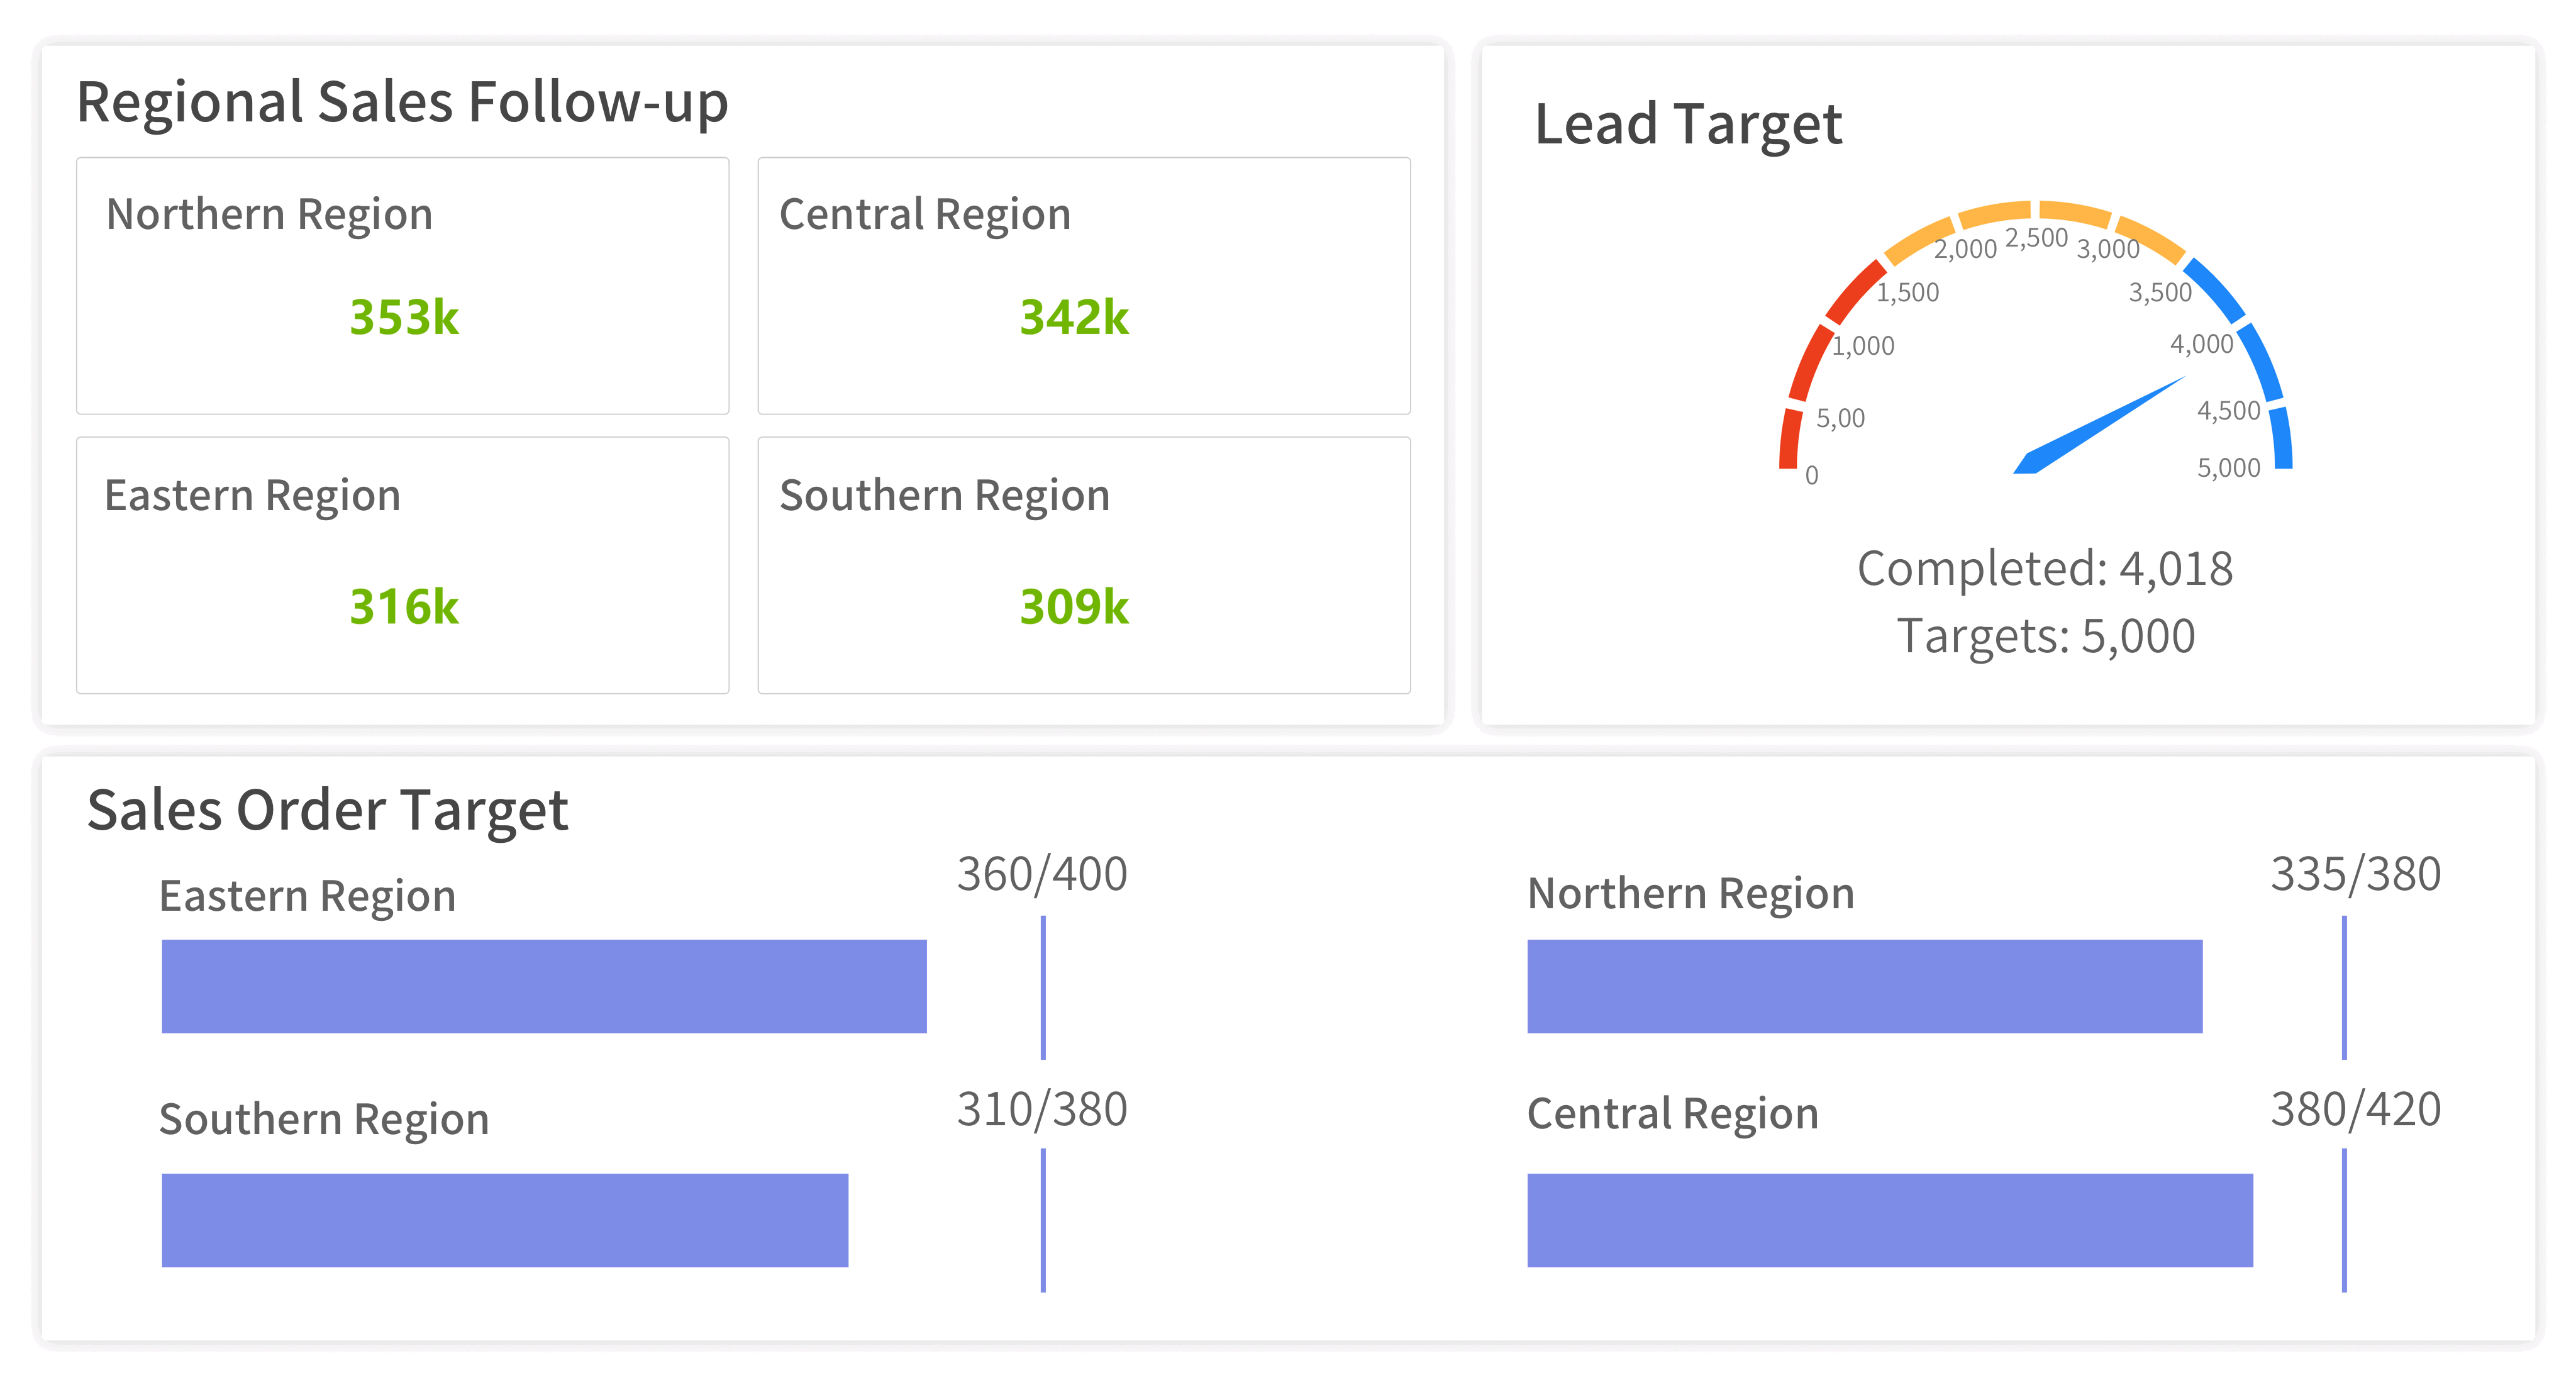Open the Eastern Region 316k sales card

tap(402, 565)
